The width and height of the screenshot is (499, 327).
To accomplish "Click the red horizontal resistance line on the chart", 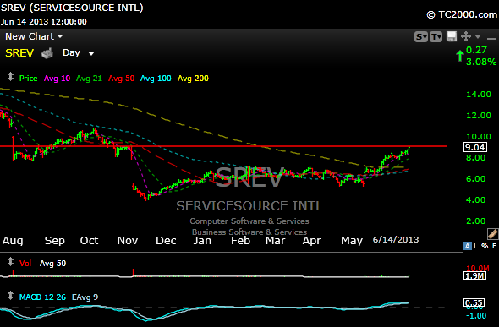I will click(x=222, y=146).
